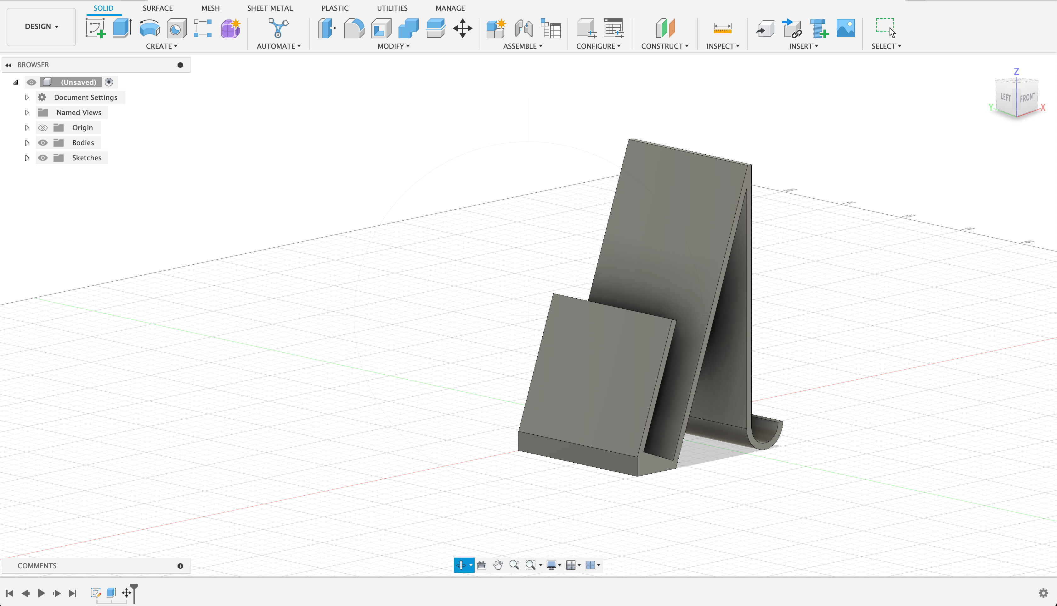Click the Extrude tool icon
The image size is (1057, 606).
(x=122, y=28)
